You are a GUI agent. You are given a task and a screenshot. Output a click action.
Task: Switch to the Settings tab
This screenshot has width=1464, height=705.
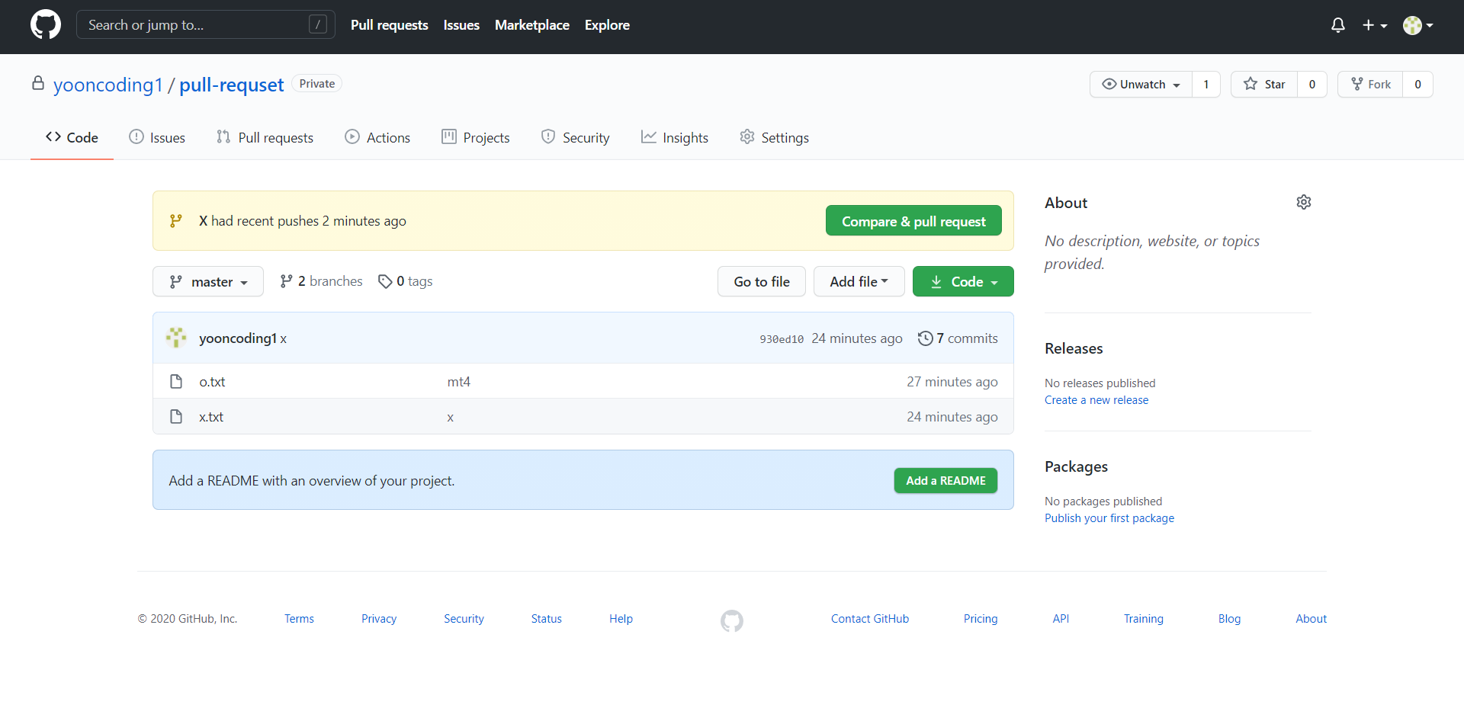click(x=774, y=137)
